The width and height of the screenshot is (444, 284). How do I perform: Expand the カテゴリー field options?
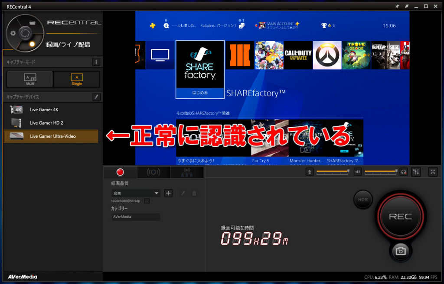point(136,216)
